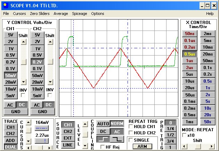
Task: Ground CH2 input with GND
Action: point(43,112)
